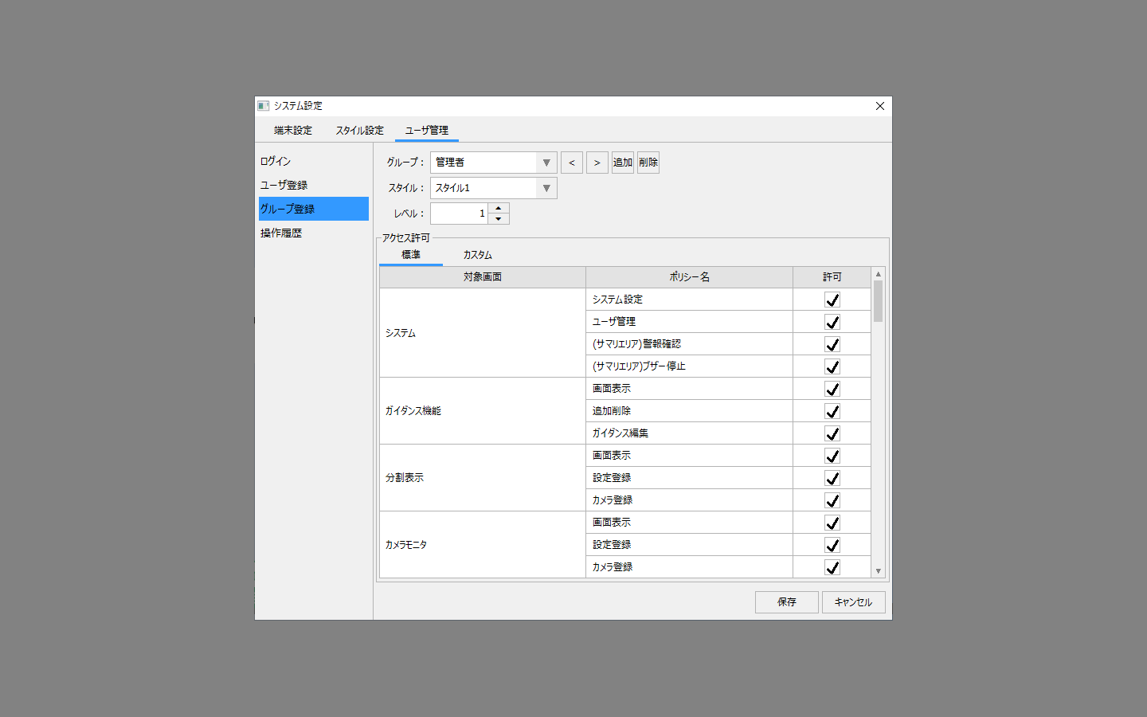This screenshot has width=1147, height=717.
Task: Open the カスタム access tab
Action: coord(477,255)
